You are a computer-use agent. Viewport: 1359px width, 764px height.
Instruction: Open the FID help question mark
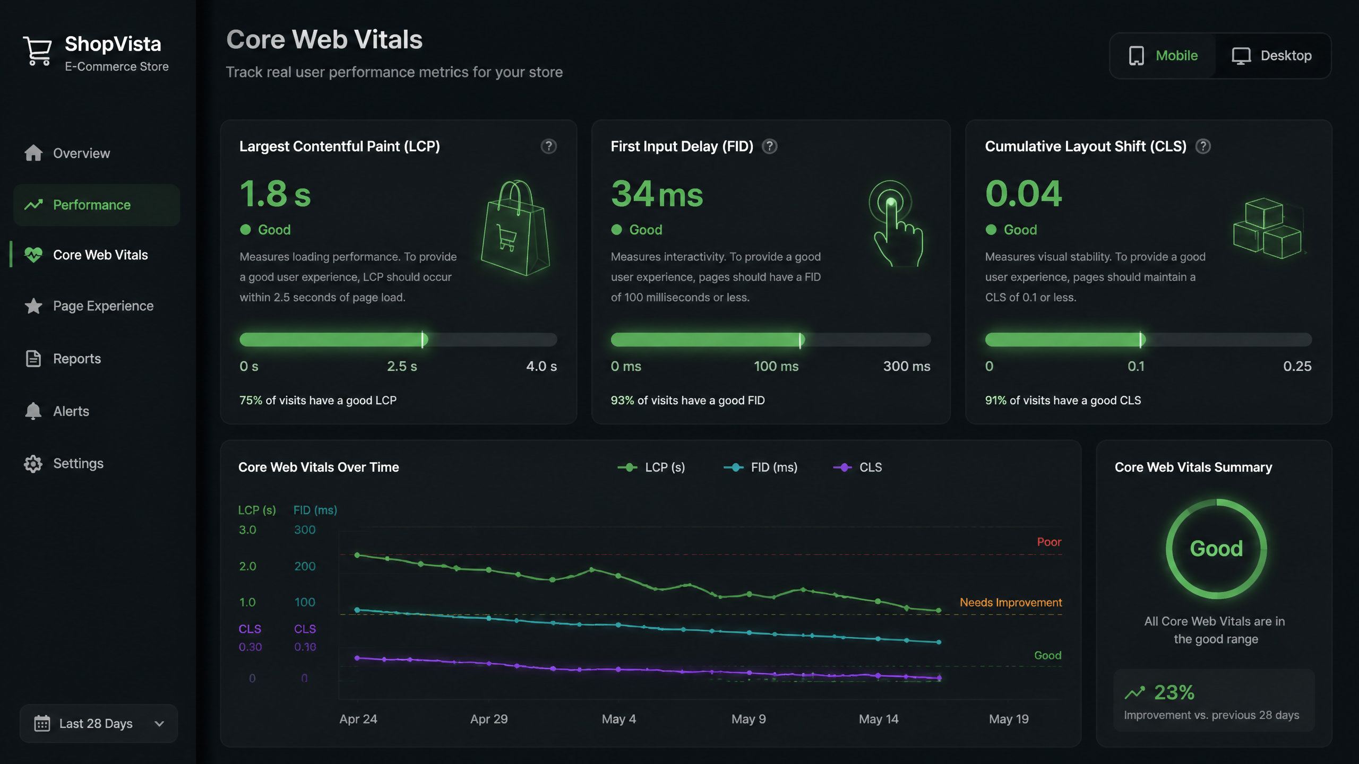click(769, 146)
